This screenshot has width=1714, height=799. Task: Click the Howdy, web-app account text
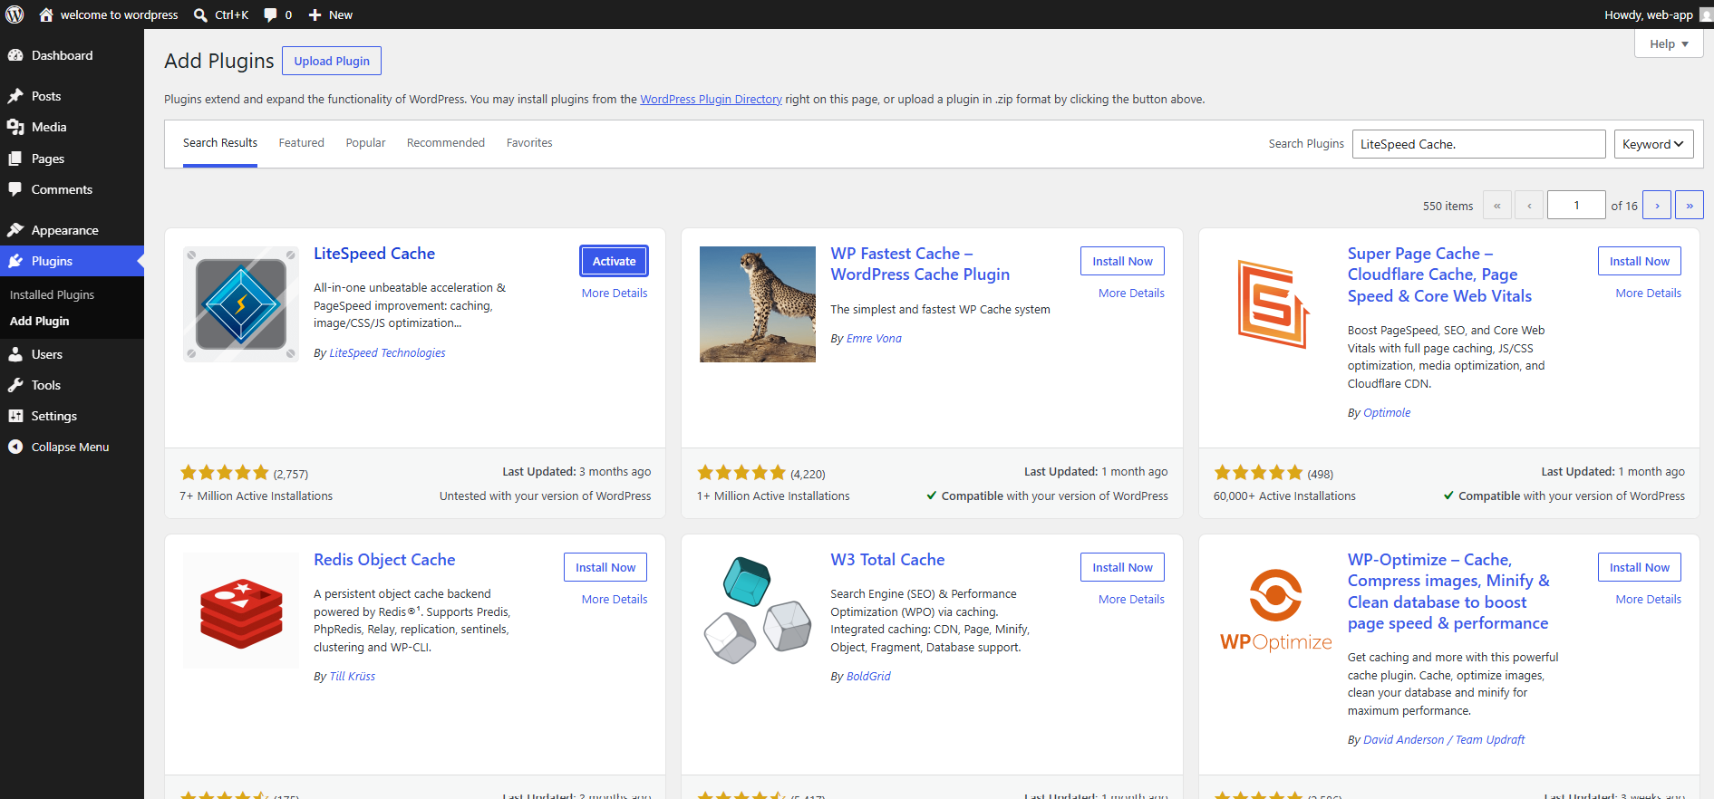pyautogui.click(x=1649, y=14)
